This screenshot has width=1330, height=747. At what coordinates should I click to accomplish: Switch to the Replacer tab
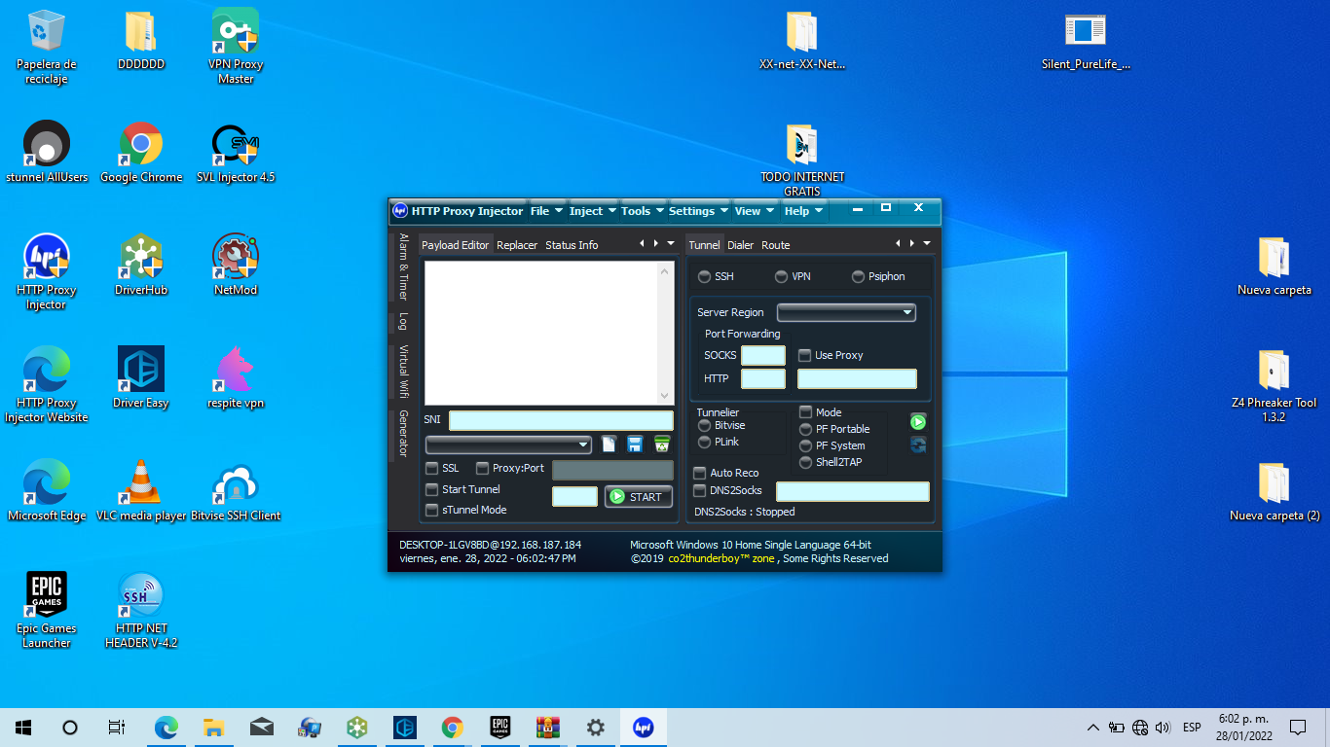pos(517,245)
